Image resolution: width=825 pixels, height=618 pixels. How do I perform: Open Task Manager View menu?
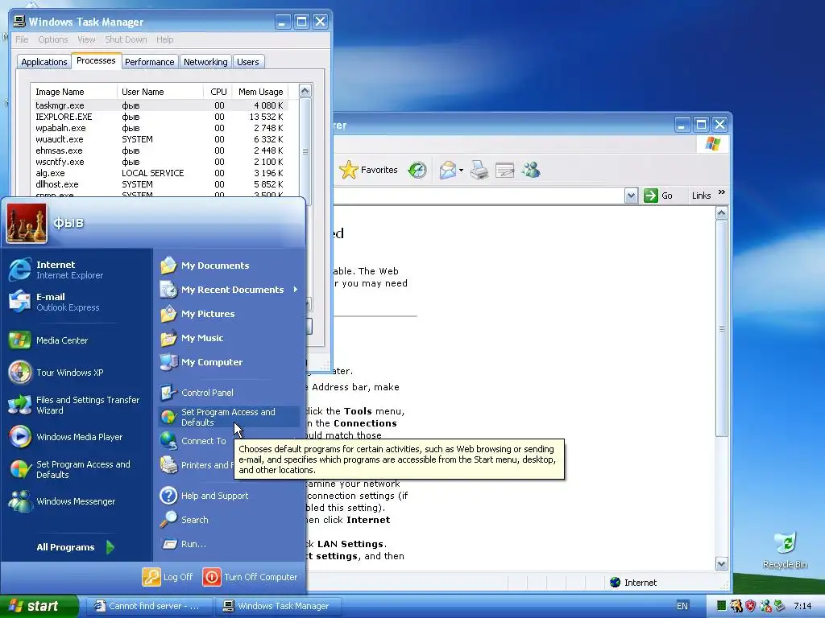pyautogui.click(x=86, y=39)
